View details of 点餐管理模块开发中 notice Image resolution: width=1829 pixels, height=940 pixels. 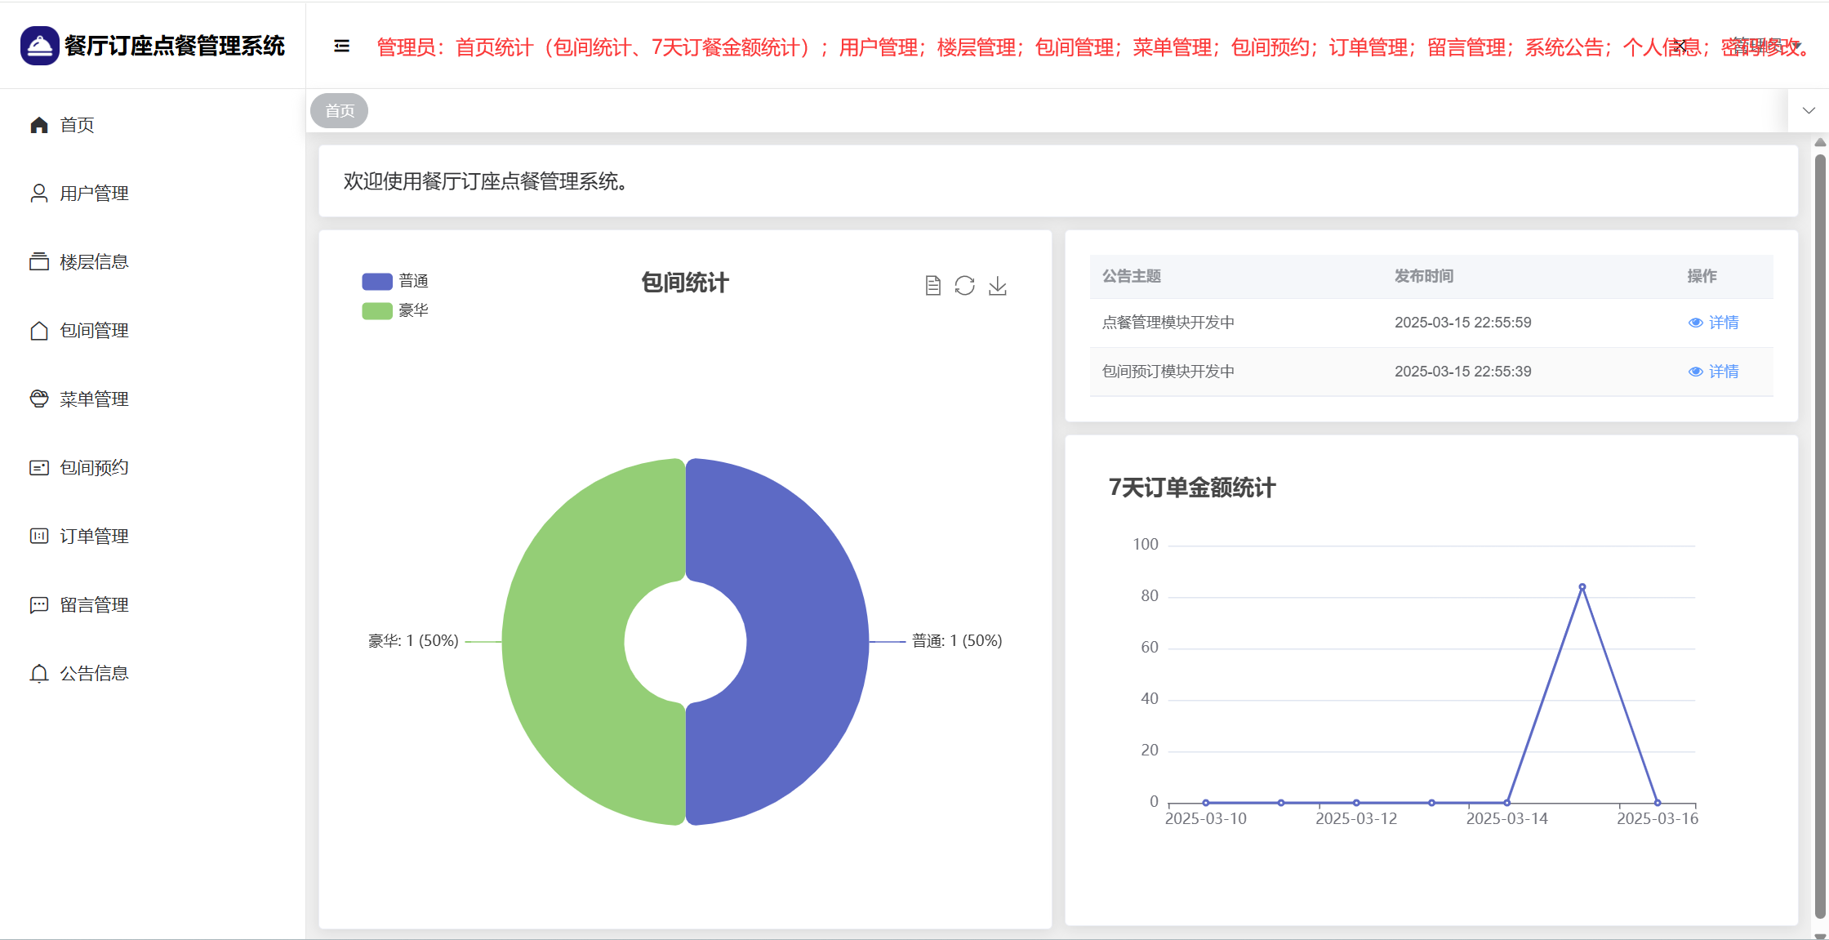pyautogui.click(x=1714, y=323)
